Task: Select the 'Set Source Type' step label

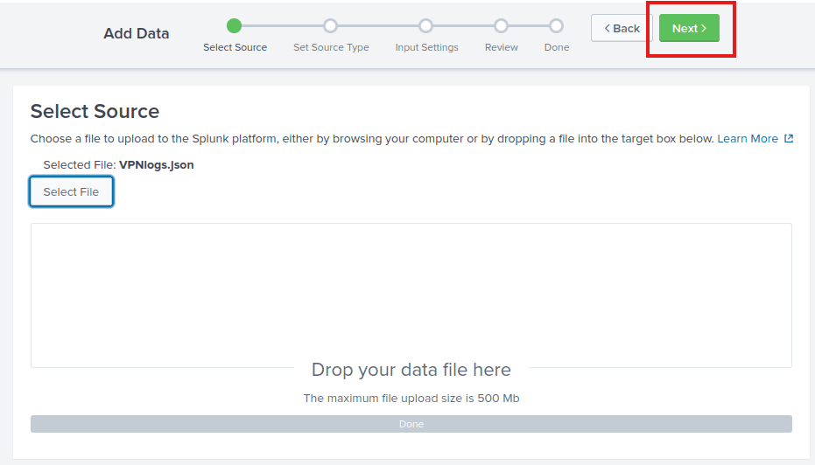Action: pos(331,47)
